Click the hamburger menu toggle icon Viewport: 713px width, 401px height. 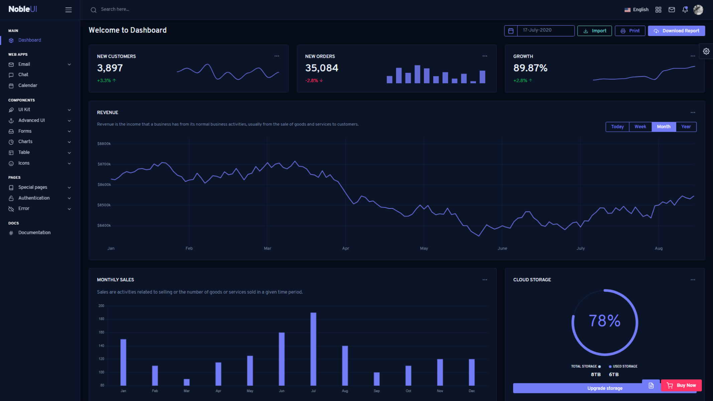click(69, 10)
